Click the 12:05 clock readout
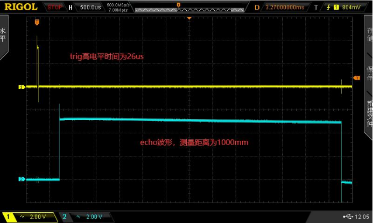373x223 pixels. (362, 217)
